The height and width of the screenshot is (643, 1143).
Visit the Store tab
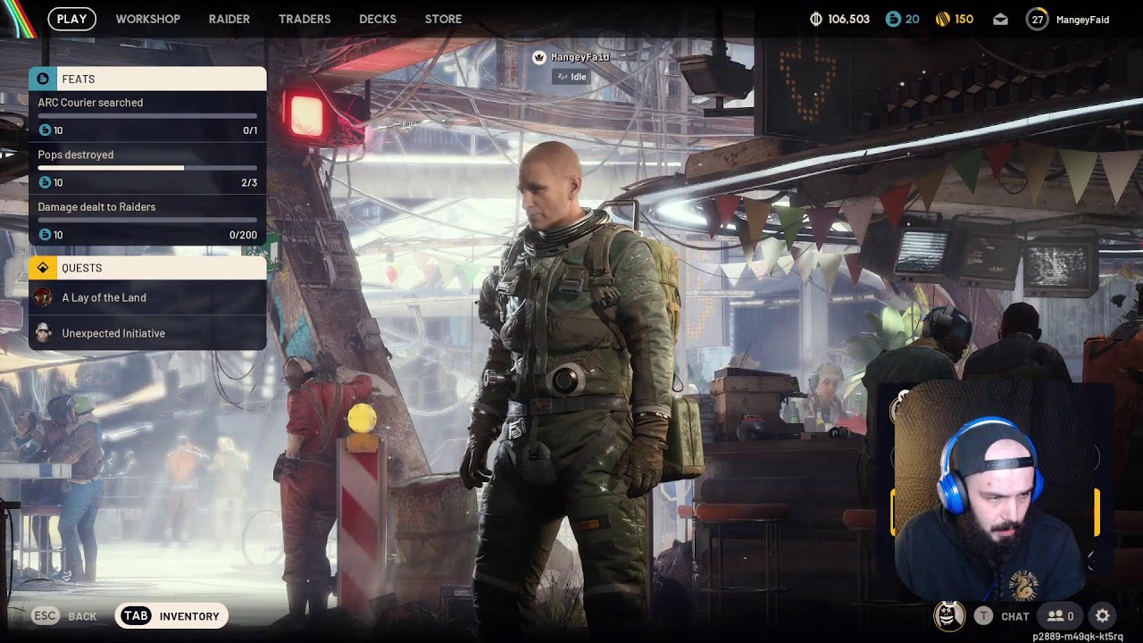tap(444, 19)
